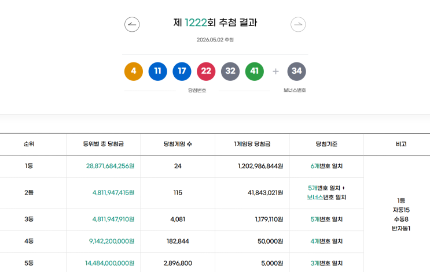Click the blue ball numbered 17

(182, 72)
